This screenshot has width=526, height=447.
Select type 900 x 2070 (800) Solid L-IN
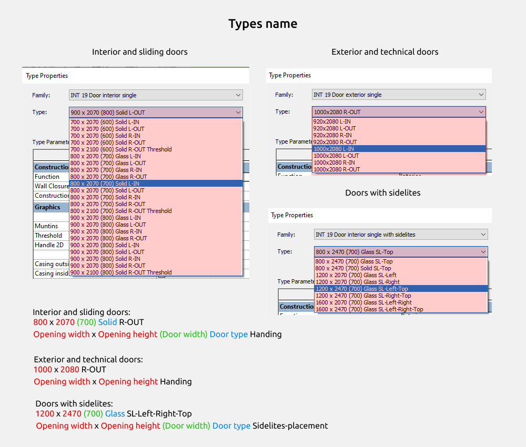[x=156, y=245]
